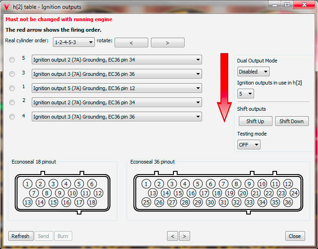Expand the ignition output dropdown for cylinder 3
Screen dimensions: 318x249
click(116, 74)
